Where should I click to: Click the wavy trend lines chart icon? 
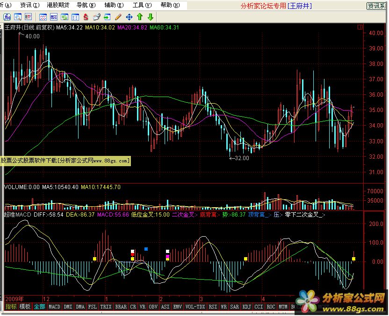pyautogui.click(x=43, y=17)
